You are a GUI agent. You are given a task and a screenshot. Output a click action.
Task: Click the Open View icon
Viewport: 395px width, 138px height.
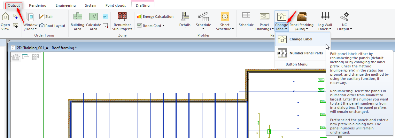[5, 17]
